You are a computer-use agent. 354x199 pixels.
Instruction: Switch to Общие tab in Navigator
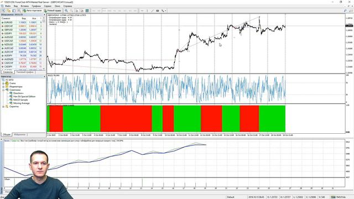coord(7,134)
